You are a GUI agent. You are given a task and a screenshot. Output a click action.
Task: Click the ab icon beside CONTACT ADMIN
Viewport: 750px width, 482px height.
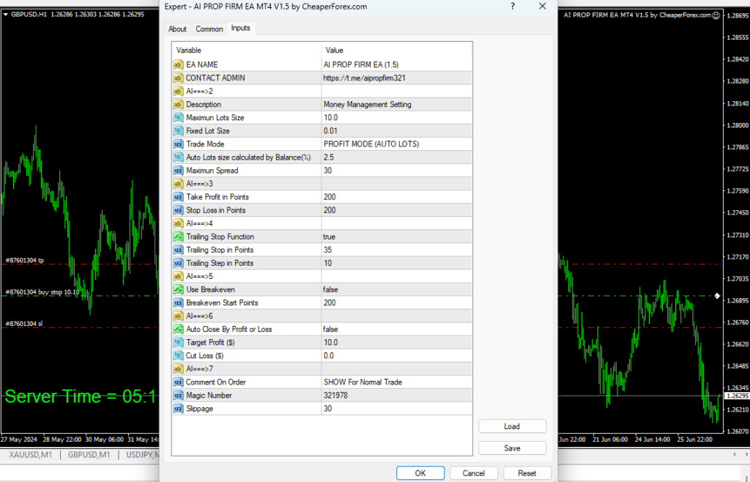[x=177, y=78]
